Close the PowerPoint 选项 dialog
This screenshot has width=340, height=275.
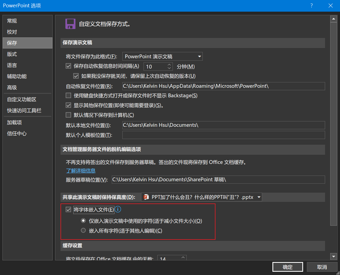331,6
